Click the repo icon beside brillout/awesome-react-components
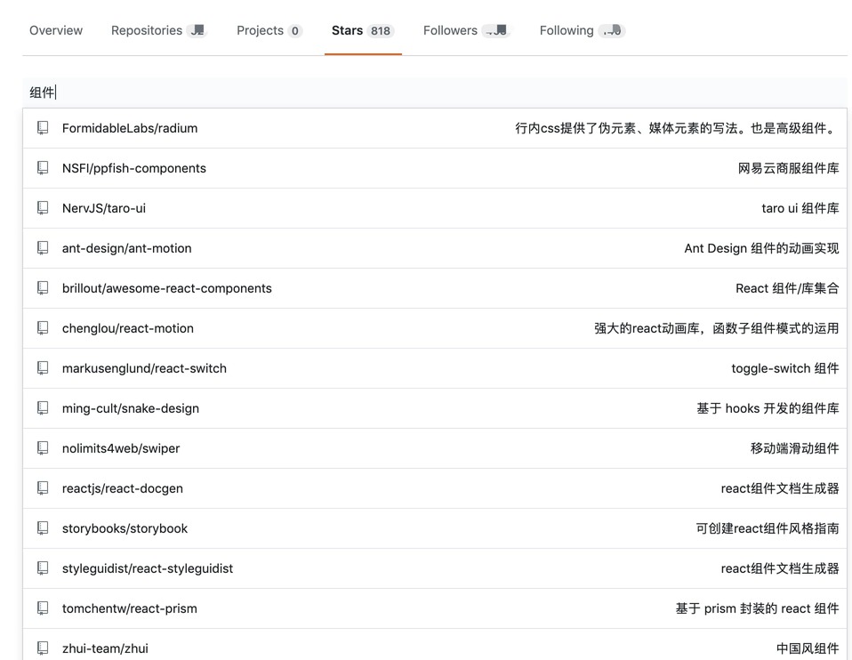852x660 pixels. pyautogui.click(x=43, y=288)
